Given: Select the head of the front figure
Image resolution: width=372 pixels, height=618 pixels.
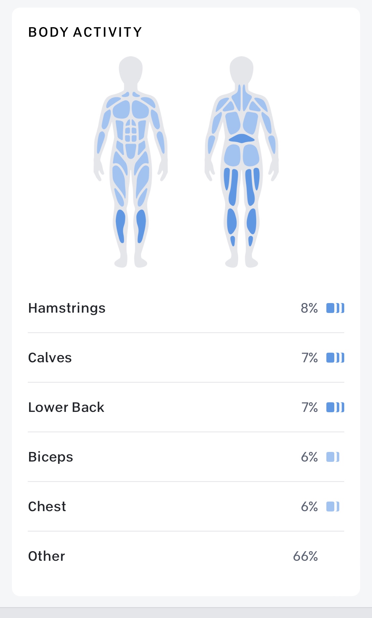Looking at the screenshot, I should click(131, 70).
